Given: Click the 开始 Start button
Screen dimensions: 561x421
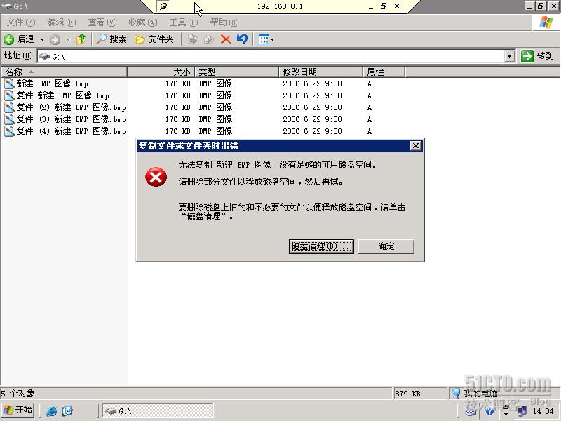Looking at the screenshot, I should 18,410.
